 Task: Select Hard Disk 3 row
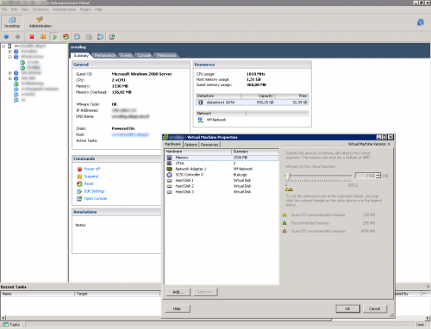pyautogui.click(x=222, y=192)
